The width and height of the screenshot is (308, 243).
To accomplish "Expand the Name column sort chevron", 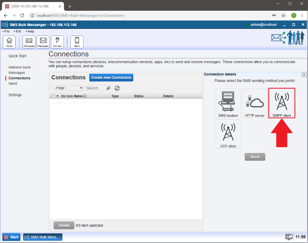I will (x=85, y=96).
